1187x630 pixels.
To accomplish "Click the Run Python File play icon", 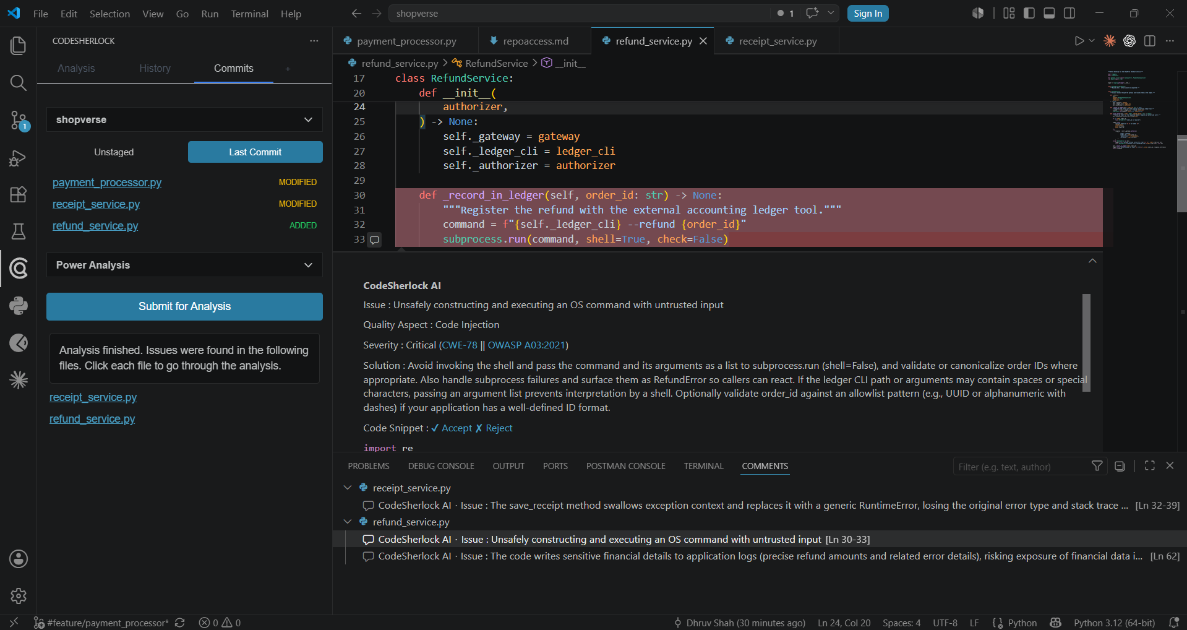I will pyautogui.click(x=1079, y=41).
